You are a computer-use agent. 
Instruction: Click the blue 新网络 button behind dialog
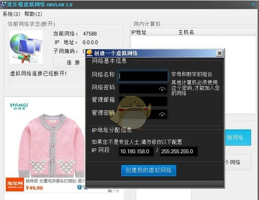[238, 137]
